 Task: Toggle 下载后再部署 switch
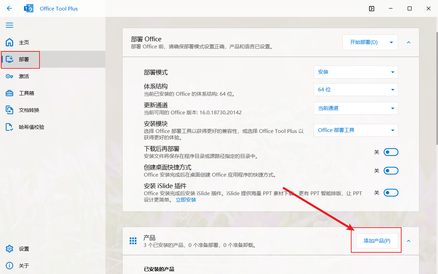[x=391, y=152]
